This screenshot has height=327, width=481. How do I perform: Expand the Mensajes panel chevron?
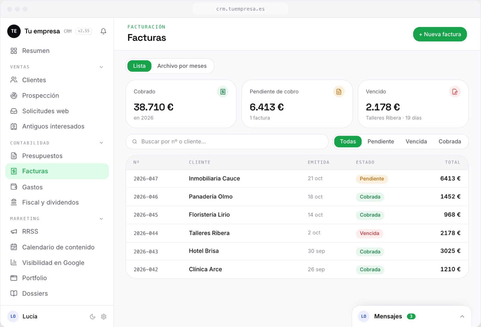point(462,316)
